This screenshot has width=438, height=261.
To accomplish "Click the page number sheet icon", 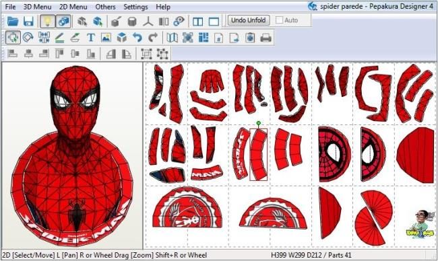I will (x=219, y=38).
